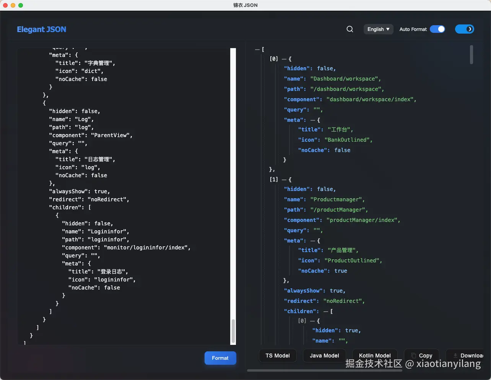Collapse the [1] object node
The image size is (491, 380).
click(284, 179)
